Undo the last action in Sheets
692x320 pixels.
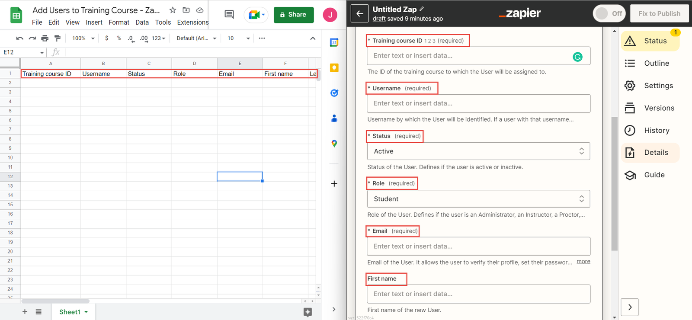[19, 38]
